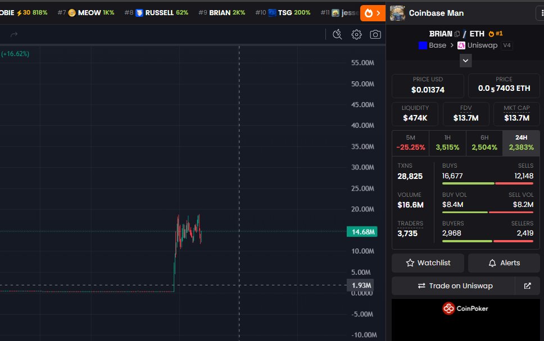Open the chart quick search icon

tap(337, 34)
